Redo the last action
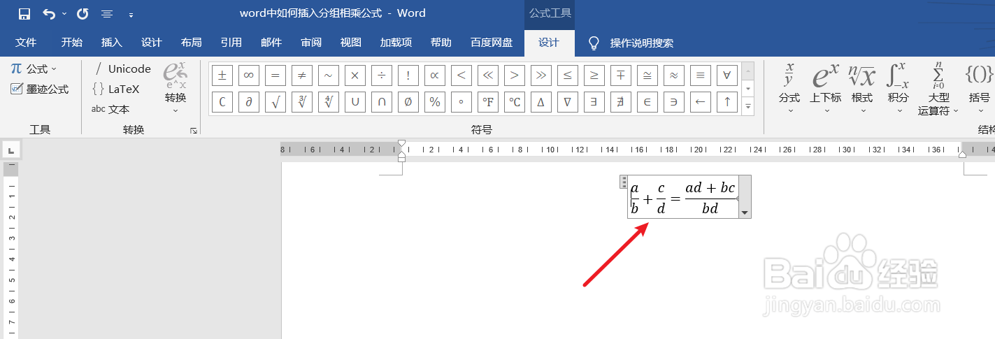995x339 pixels. (83, 13)
